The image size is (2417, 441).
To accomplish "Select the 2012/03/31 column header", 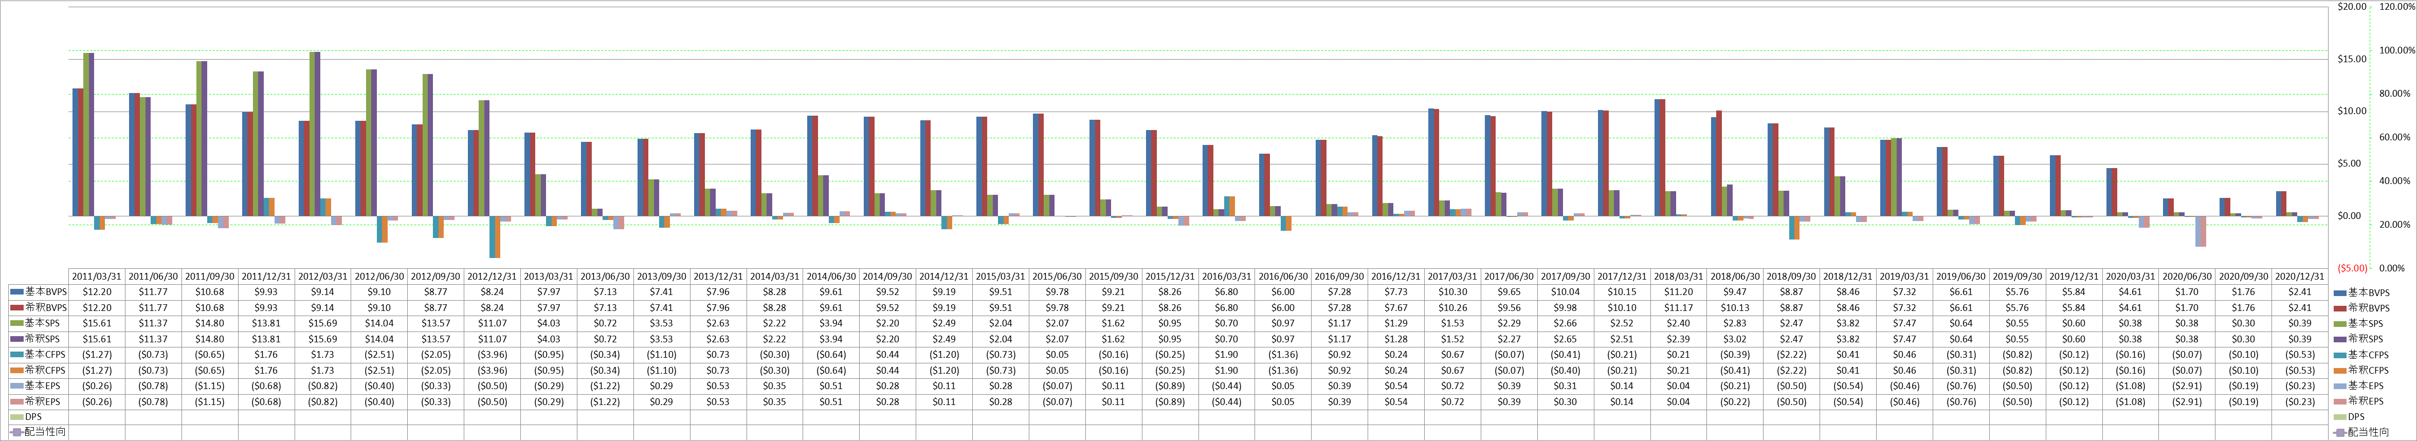I will click(324, 277).
